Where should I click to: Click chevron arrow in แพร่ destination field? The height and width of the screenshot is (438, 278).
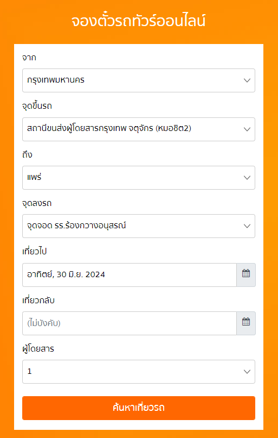coord(247,178)
